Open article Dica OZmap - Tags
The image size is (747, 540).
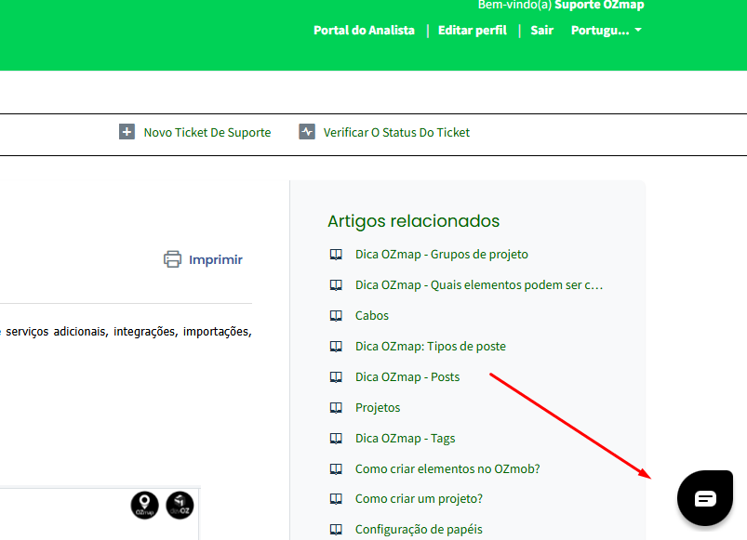405,438
